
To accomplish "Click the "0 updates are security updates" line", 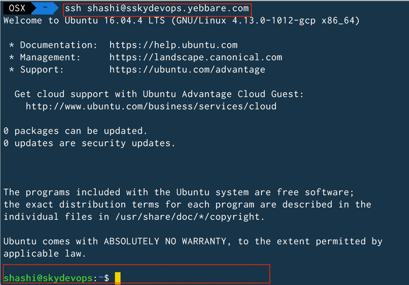I will 89,143.
